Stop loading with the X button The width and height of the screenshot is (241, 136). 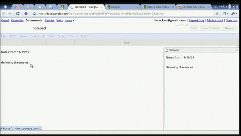(217, 14)
